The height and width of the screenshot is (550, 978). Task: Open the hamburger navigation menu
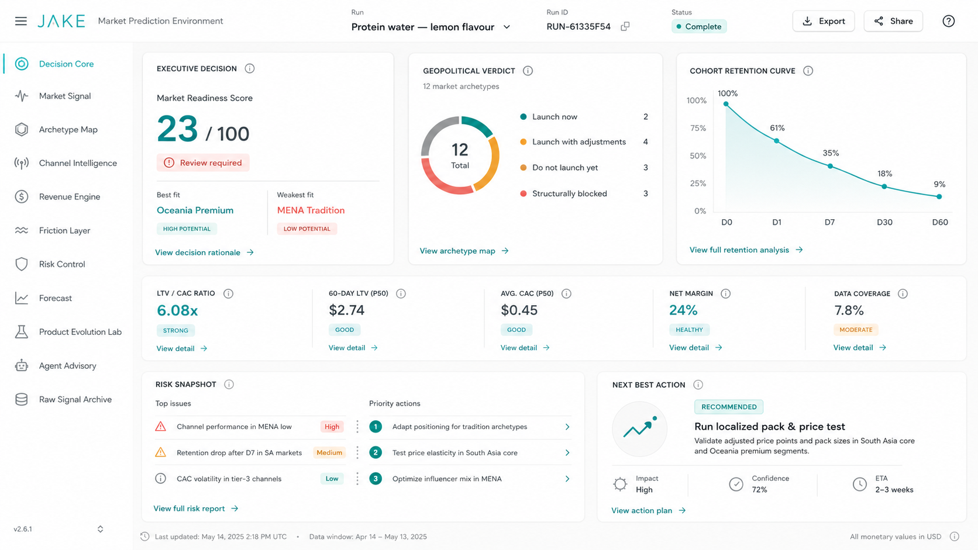[21, 21]
